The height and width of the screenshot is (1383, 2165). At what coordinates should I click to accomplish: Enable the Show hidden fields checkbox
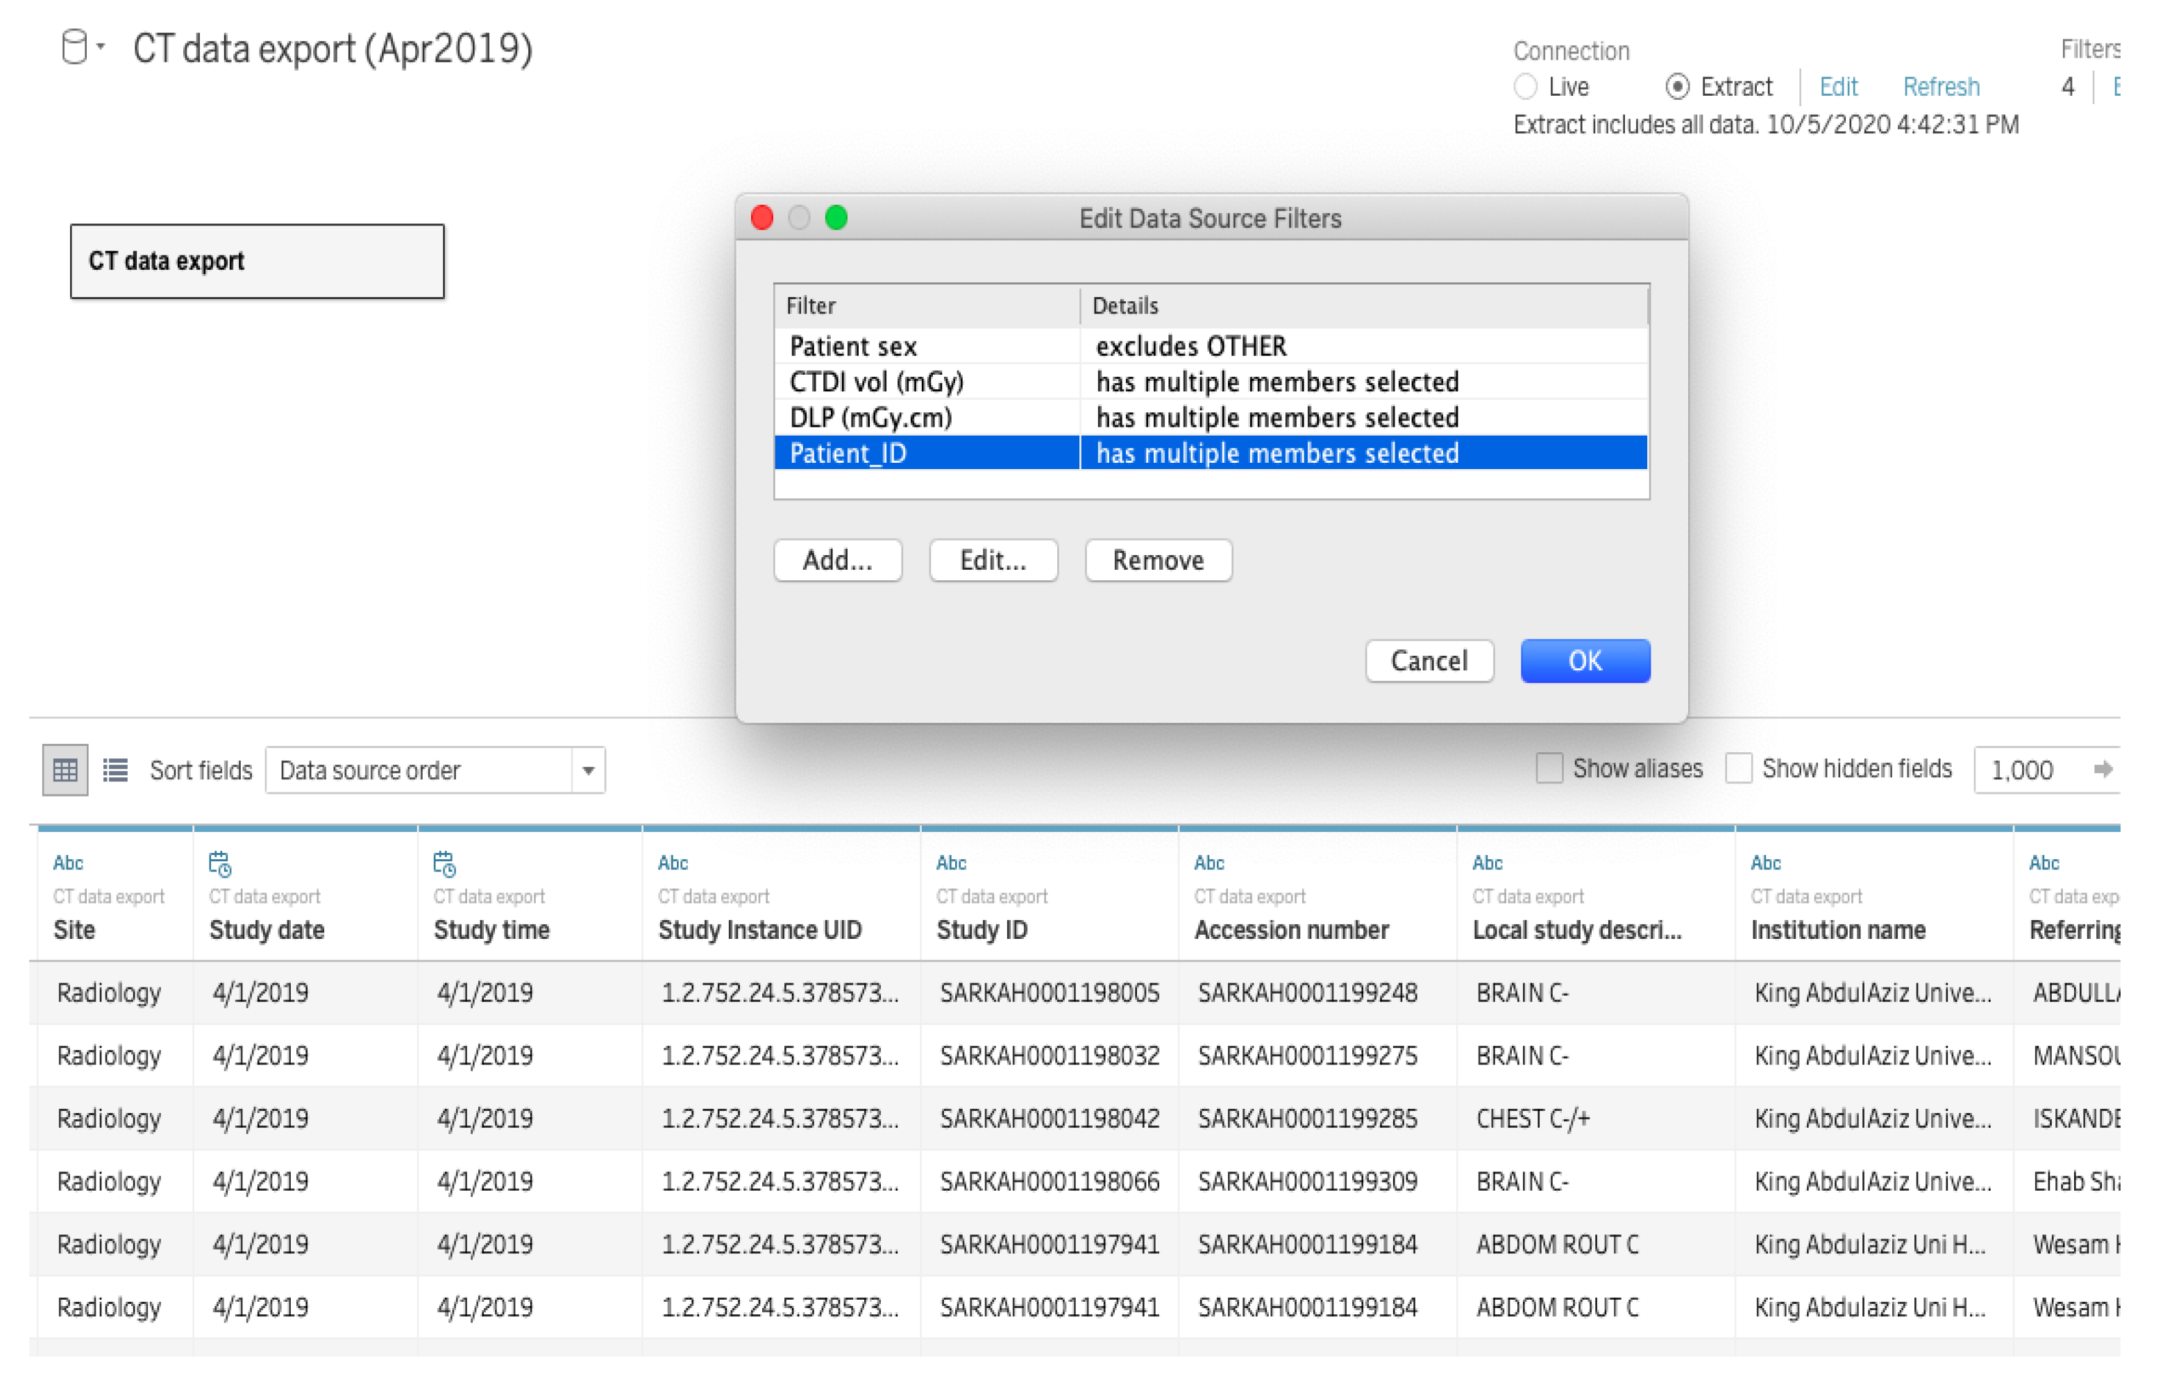[1738, 768]
